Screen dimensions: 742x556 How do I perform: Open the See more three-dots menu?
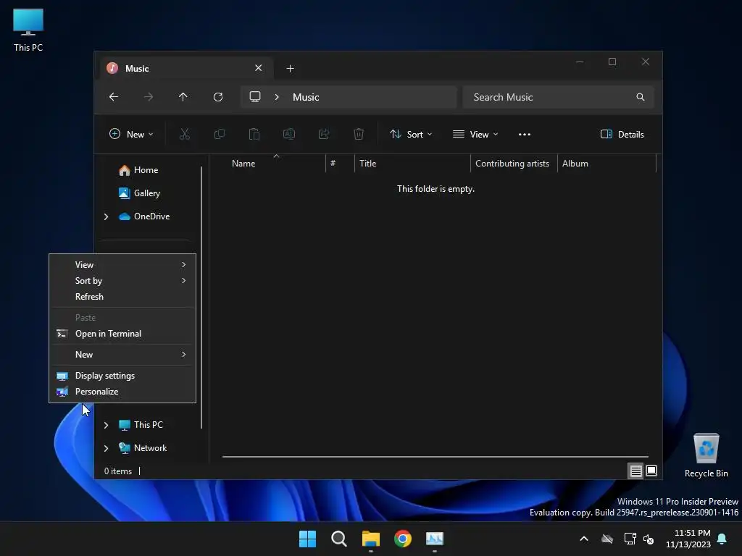(x=525, y=134)
